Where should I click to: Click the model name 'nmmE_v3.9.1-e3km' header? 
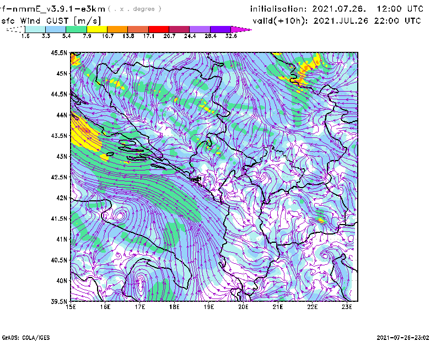[x=59, y=9]
